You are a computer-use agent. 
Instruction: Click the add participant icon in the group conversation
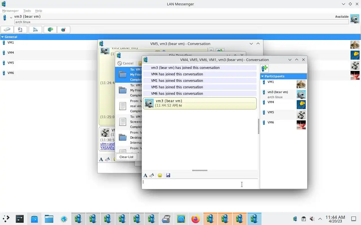pos(265,68)
